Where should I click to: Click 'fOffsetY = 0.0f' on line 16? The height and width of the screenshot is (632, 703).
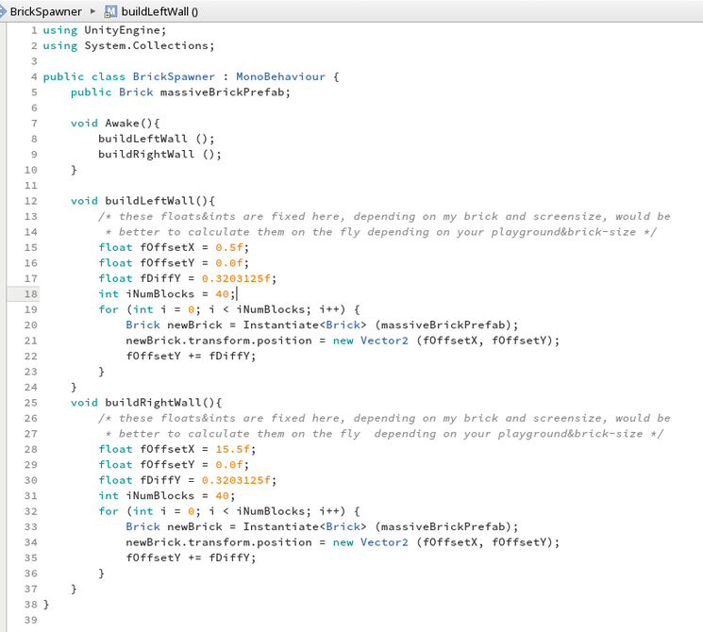(x=191, y=263)
